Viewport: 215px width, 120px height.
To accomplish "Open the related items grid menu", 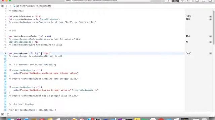I will click(x=2, y=6).
